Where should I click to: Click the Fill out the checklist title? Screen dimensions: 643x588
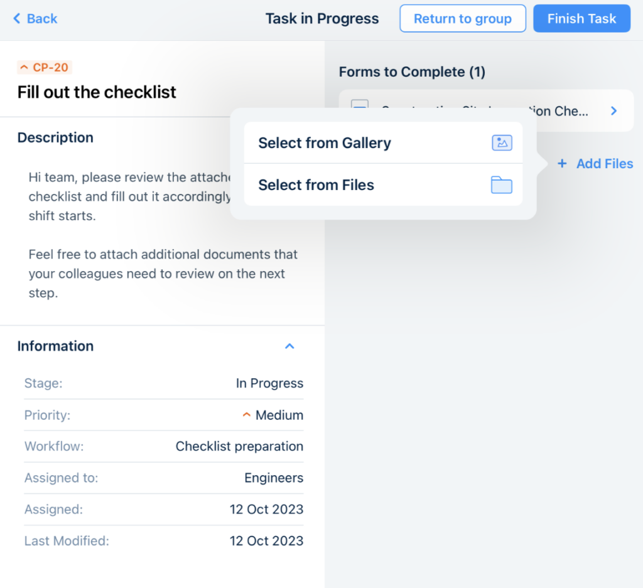click(97, 92)
